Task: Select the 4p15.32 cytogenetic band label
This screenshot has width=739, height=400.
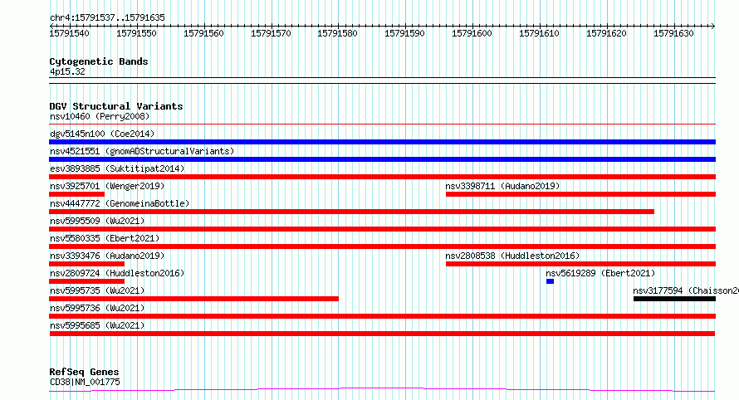Action: (67, 71)
